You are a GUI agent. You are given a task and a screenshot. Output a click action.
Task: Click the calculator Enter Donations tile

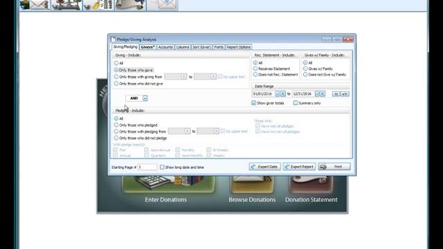(168, 185)
